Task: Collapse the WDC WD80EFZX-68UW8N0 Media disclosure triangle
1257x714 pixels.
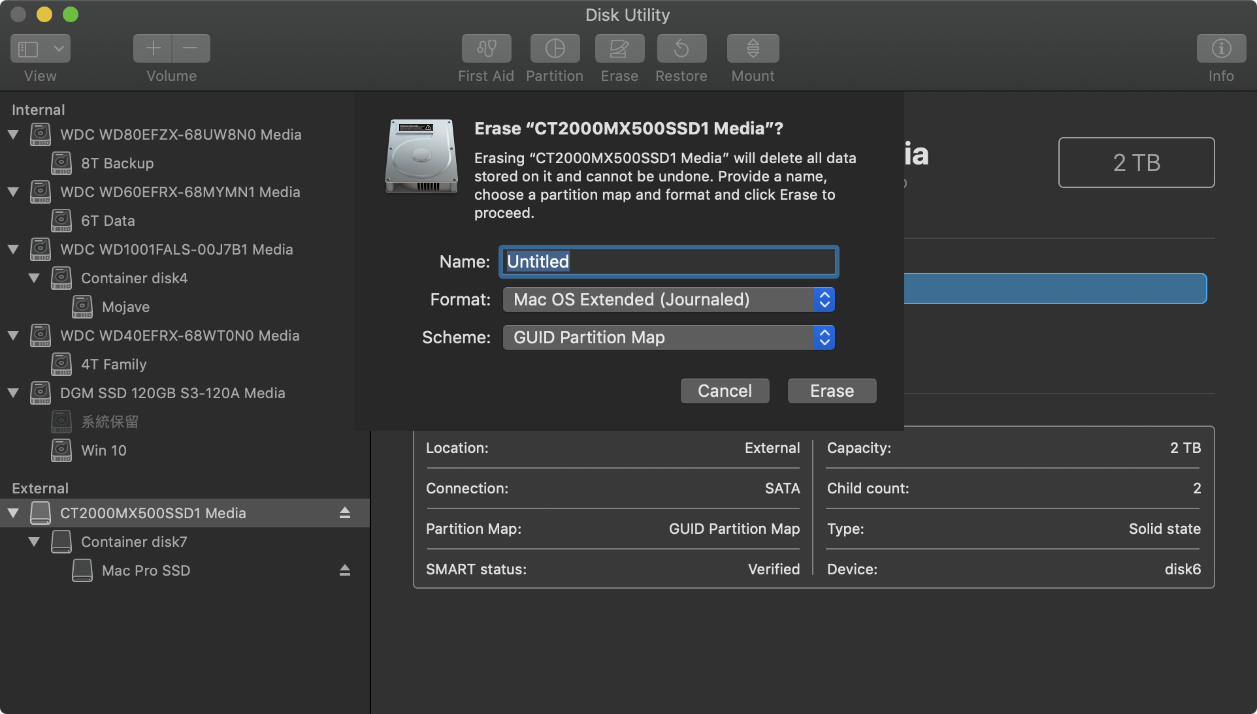Action: [13, 134]
